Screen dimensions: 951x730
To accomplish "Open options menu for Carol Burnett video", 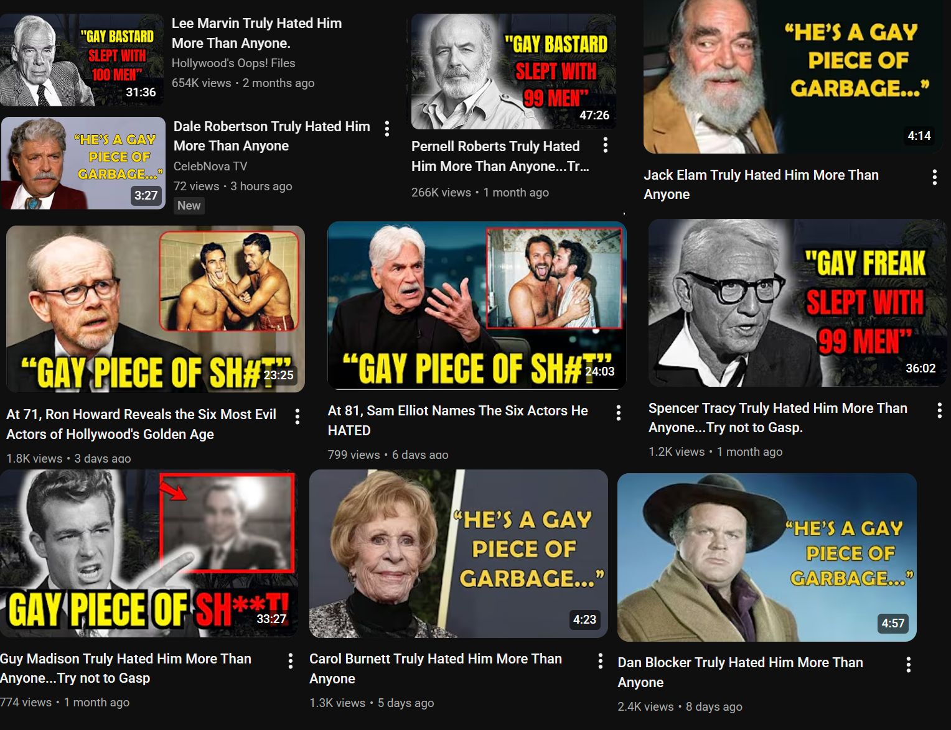I will (x=600, y=661).
